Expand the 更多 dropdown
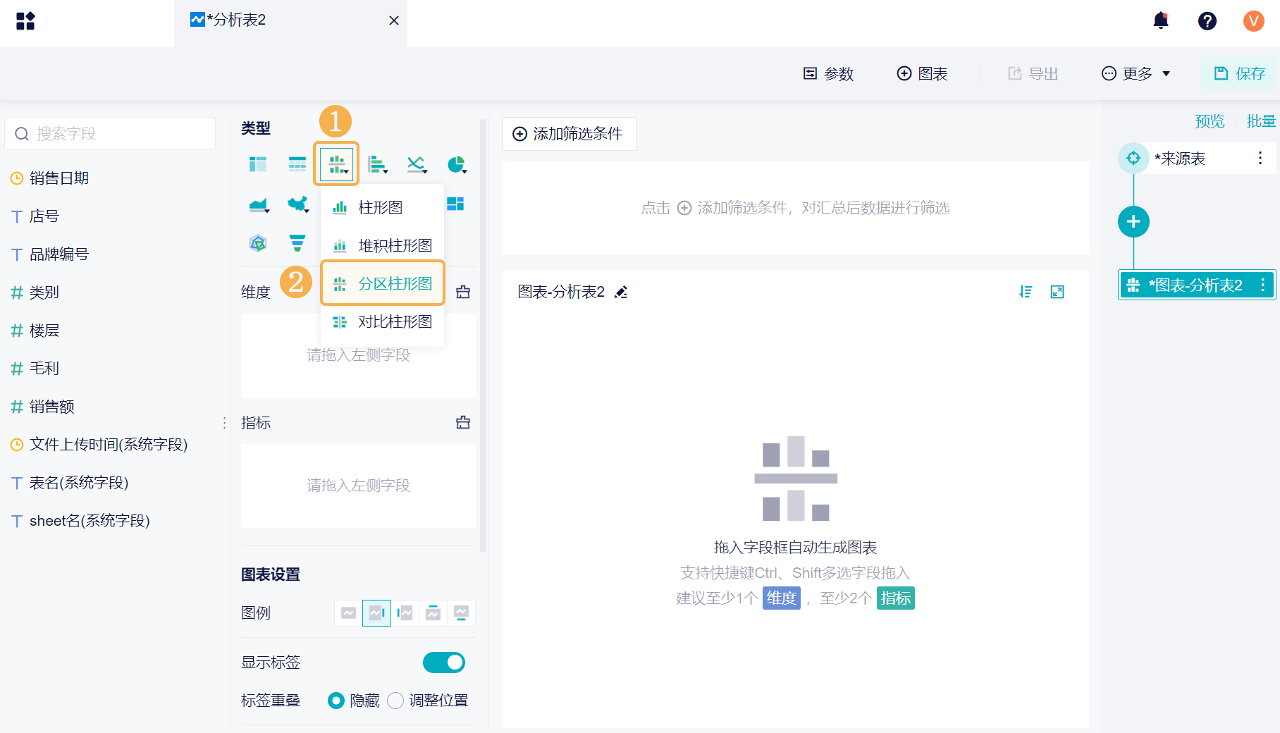Viewport: 1280px width, 733px height. 1136,73
